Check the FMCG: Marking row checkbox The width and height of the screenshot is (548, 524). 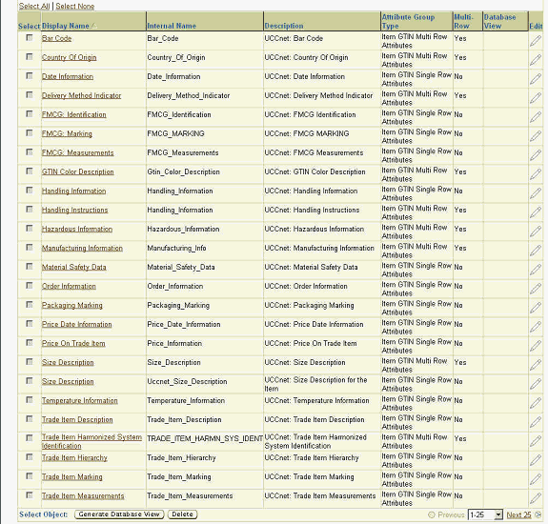[30, 133]
